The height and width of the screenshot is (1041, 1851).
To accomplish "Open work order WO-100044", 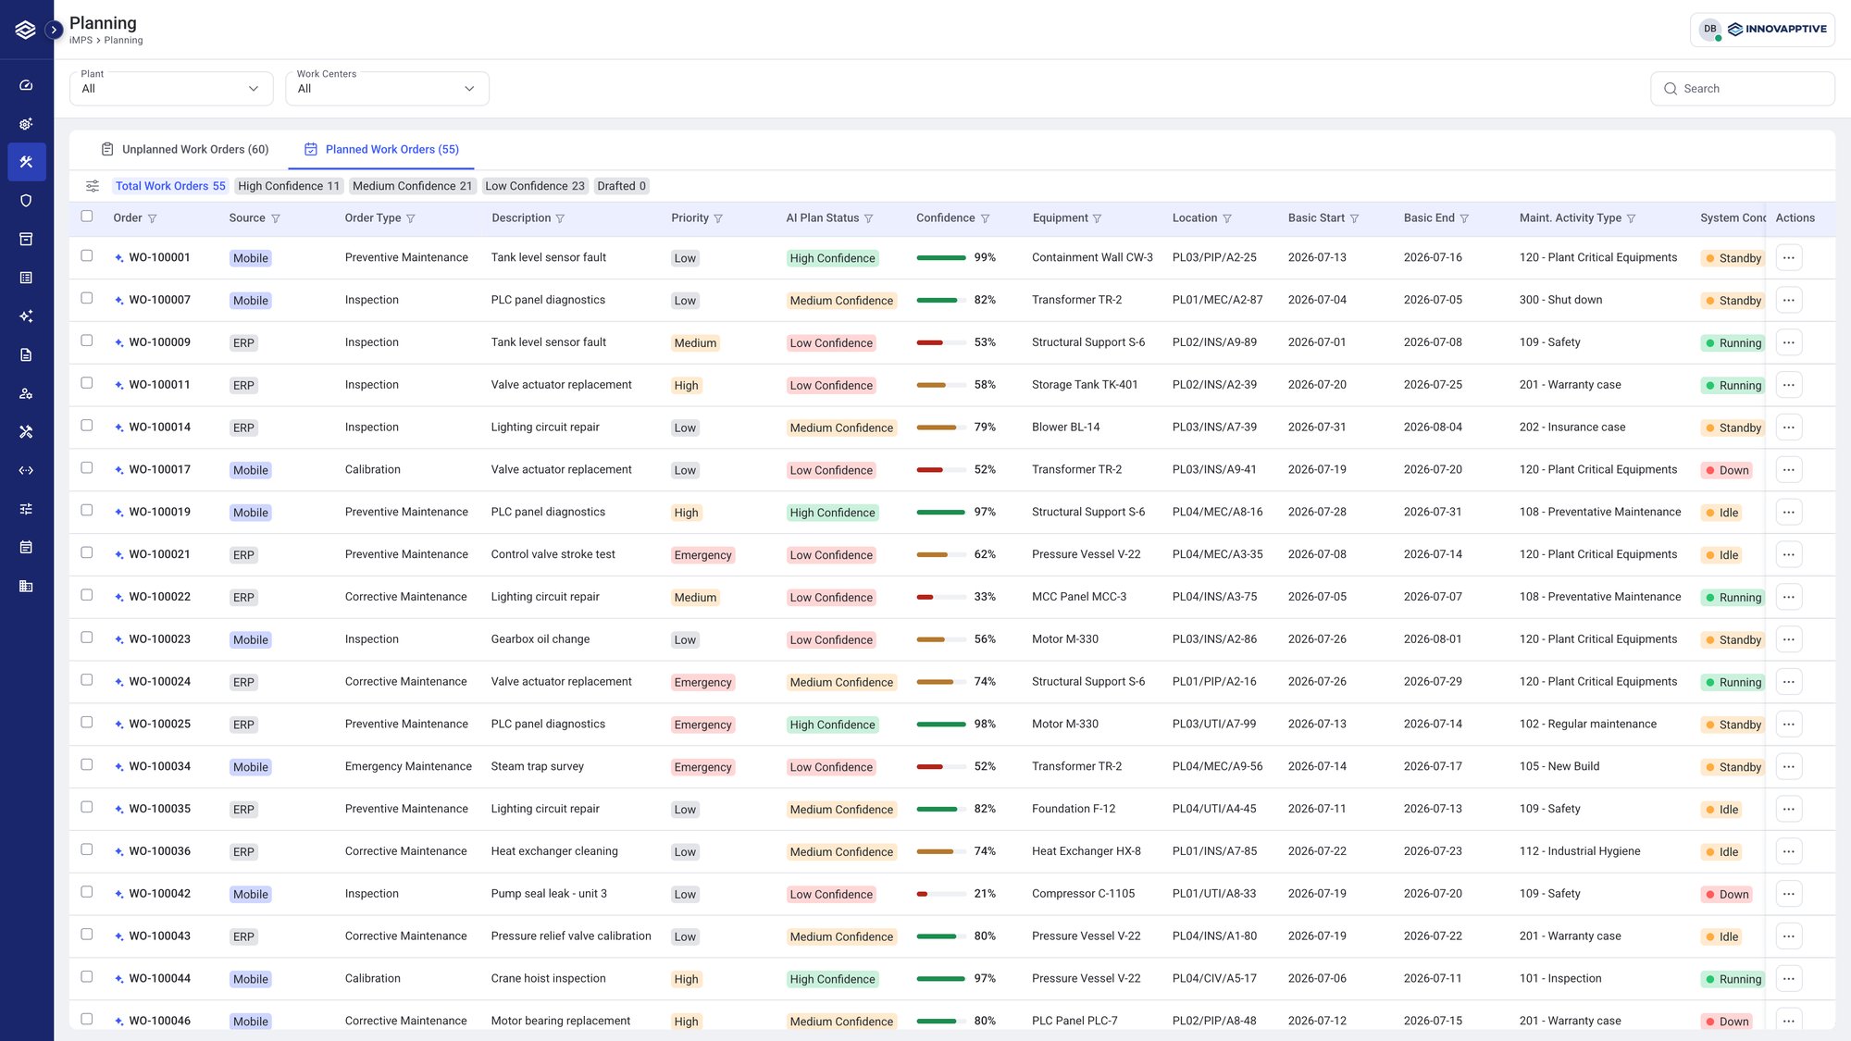I will click(x=159, y=979).
